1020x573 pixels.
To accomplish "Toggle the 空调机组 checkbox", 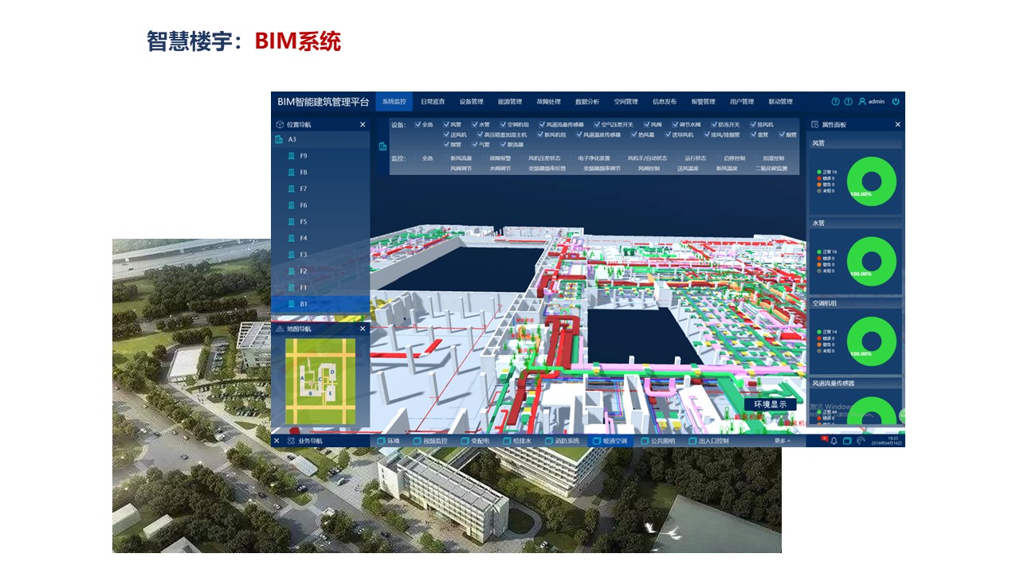I will tap(503, 125).
